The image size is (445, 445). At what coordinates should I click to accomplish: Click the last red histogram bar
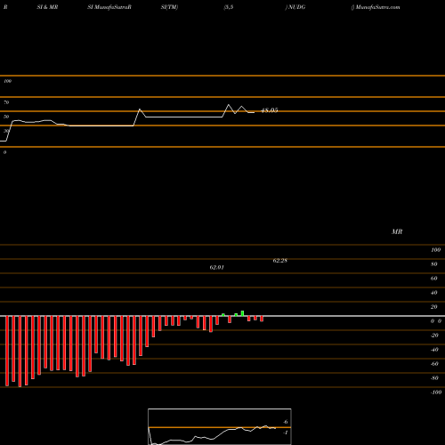tap(262, 319)
